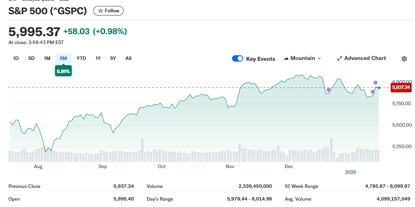
Task: Click the mountain icon beside Mountain label
Action: click(x=286, y=58)
